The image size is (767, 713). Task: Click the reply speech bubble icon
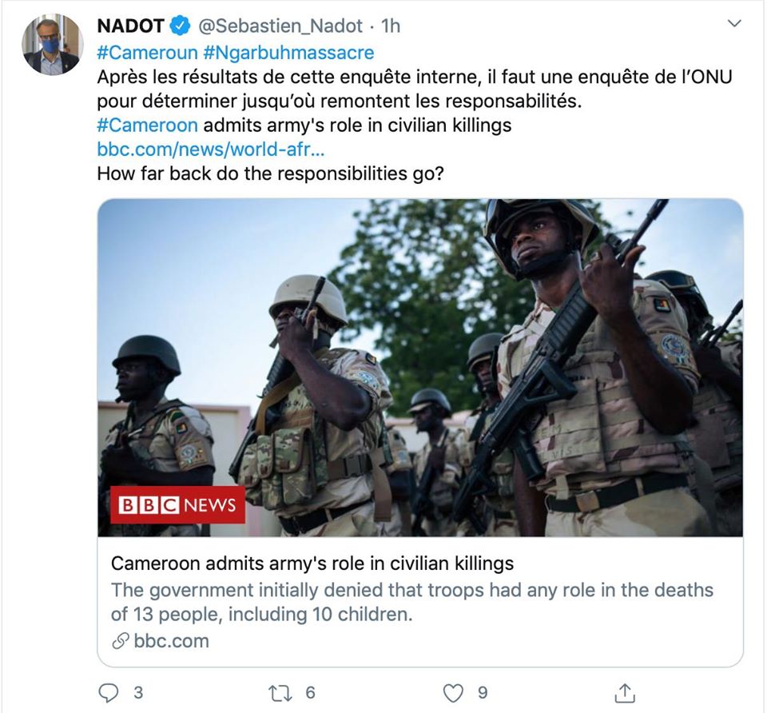(x=109, y=692)
